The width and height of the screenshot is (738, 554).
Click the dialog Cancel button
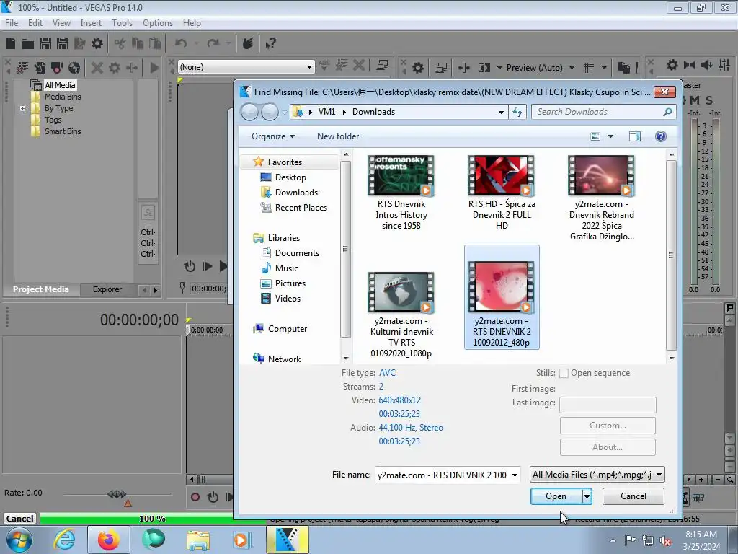[x=633, y=496]
